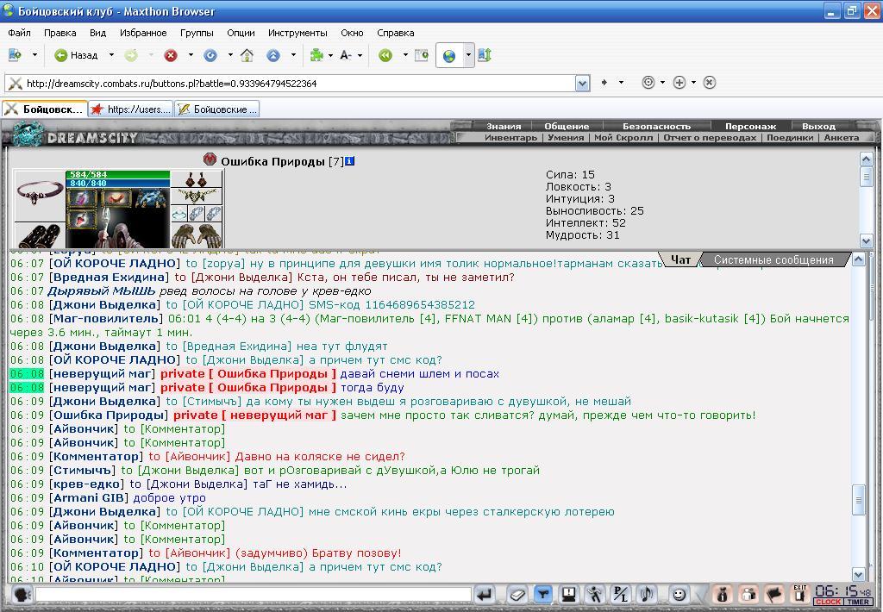
Task: Click the gloves equipment slot
Action: coord(197,235)
